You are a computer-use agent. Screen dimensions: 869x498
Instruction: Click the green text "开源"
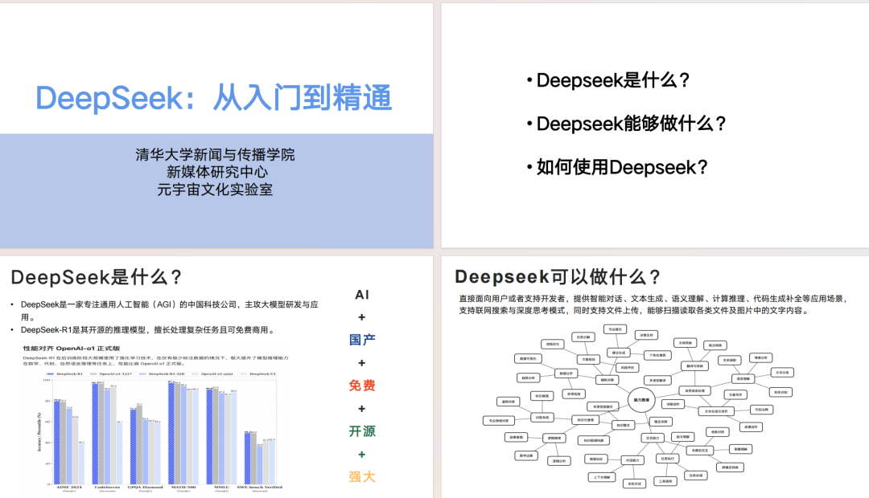point(360,431)
